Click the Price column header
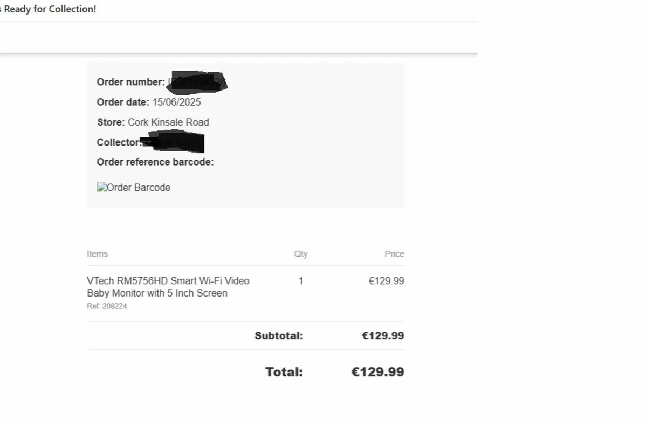The image size is (647, 427). pyautogui.click(x=394, y=254)
